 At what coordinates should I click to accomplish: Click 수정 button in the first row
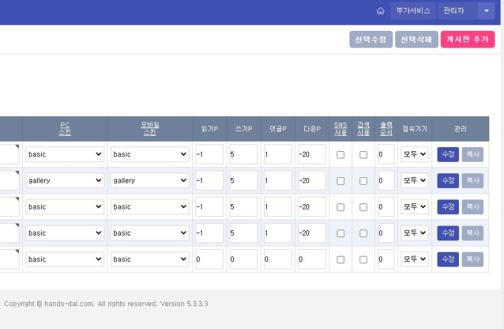pyautogui.click(x=448, y=154)
